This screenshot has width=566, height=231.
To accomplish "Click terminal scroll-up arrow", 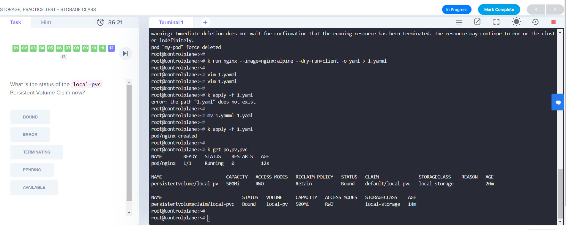I will (560, 32).
